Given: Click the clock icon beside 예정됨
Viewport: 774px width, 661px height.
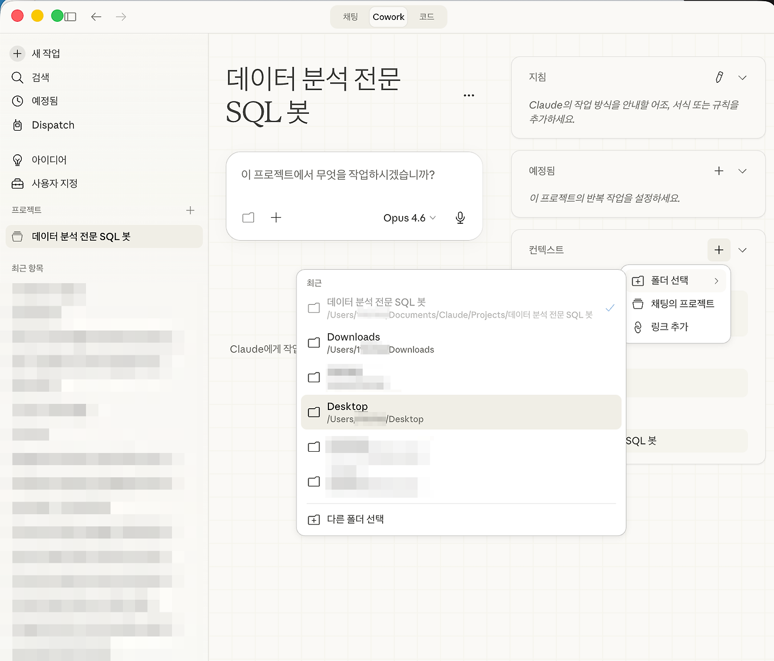Looking at the screenshot, I should click(18, 101).
